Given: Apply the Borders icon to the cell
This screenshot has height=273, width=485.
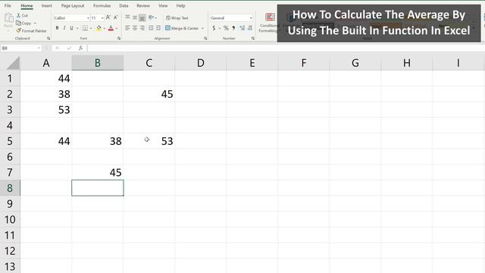Looking at the screenshot, I should point(85,28).
